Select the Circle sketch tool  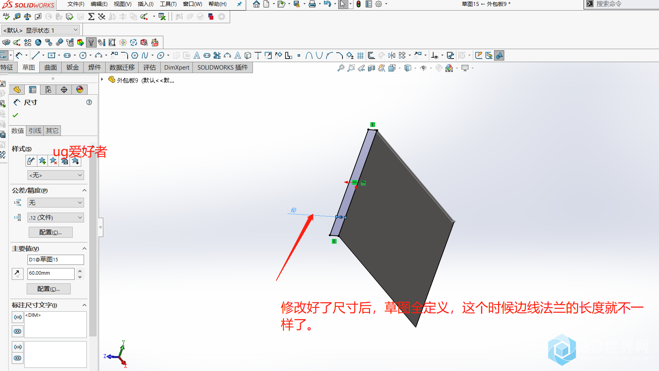[83, 55]
